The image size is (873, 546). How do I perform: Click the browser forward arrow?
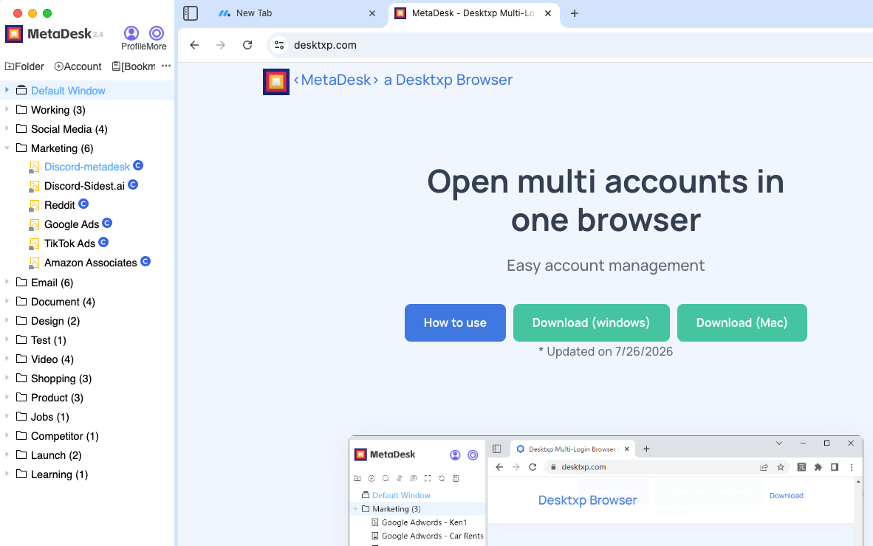221,45
